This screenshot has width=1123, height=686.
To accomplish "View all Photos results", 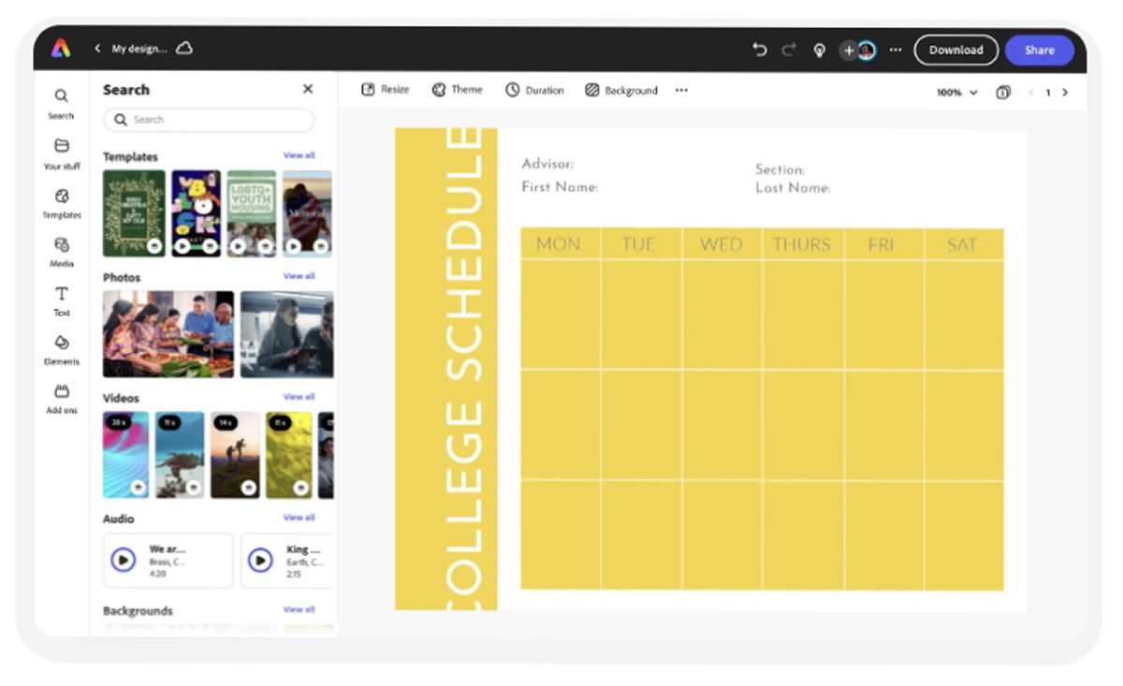I will (299, 275).
